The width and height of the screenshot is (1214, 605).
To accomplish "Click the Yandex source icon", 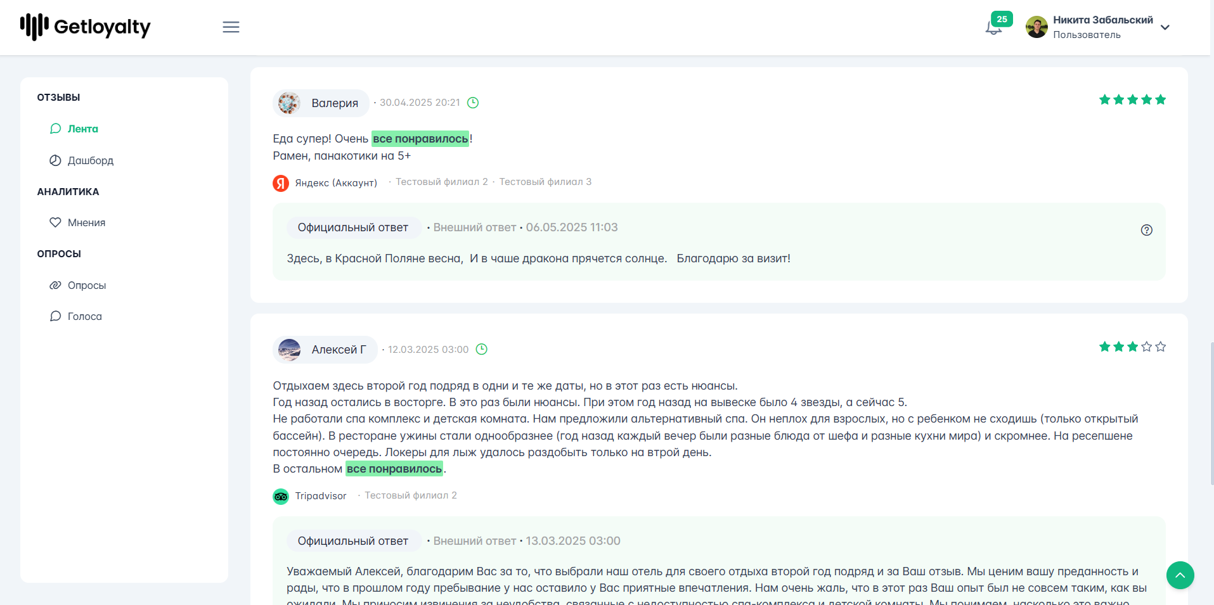I will tap(281, 183).
